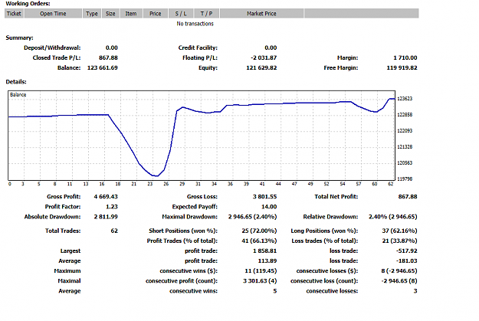Click the Open Time column header

pyautogui.click(x=53, y=14)
